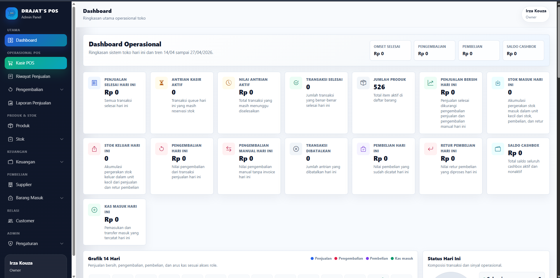Click the Transaksi Dibatalkan cancel icon
The width and height of the screenshot is (560, 278).
[x=296, y=149]
